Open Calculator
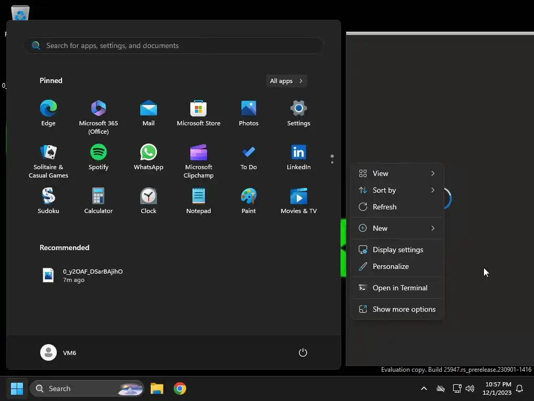Screen dimensions: 534x401 [x=99, y=201]
